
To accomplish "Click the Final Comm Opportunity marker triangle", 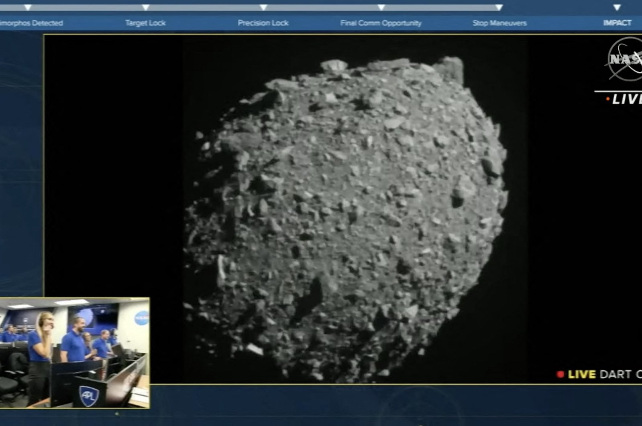I will pyautogui.click(x=381, y=8).
